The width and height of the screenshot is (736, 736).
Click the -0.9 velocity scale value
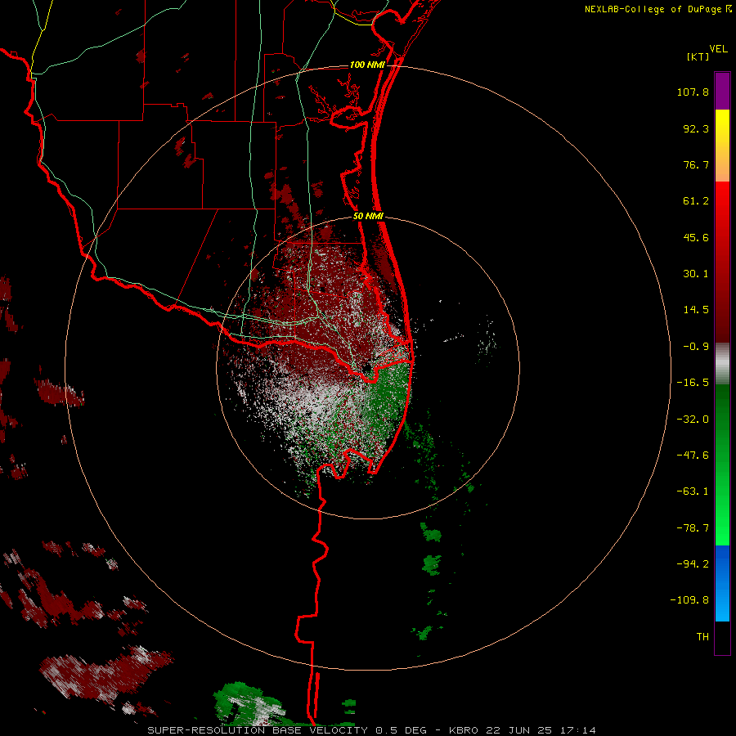tap(696, 347)
